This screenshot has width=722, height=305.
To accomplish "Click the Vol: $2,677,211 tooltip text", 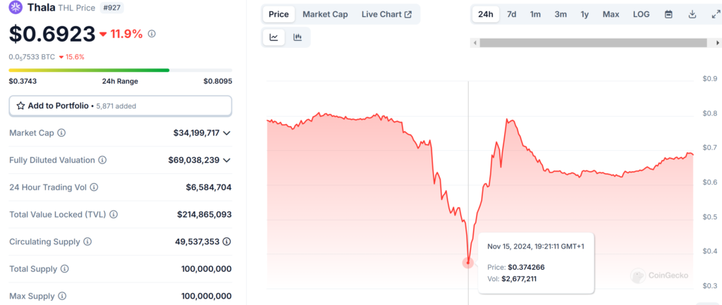I will [x=512, y=279].
